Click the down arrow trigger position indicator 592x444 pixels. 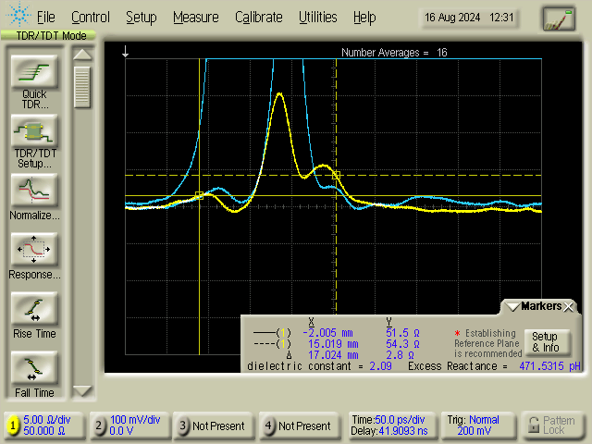[126, 52]
